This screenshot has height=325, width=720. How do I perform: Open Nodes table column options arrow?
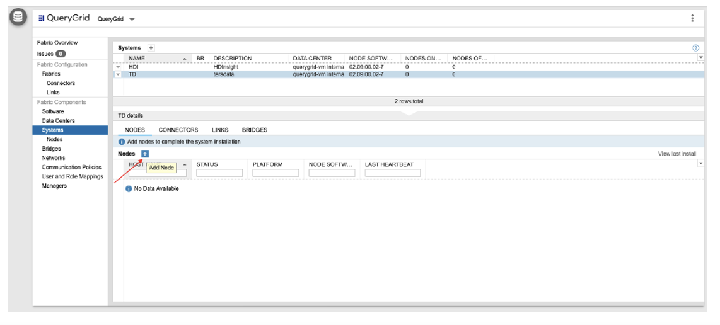[x=700, y=163]
